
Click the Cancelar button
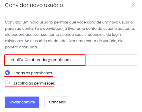57,102
